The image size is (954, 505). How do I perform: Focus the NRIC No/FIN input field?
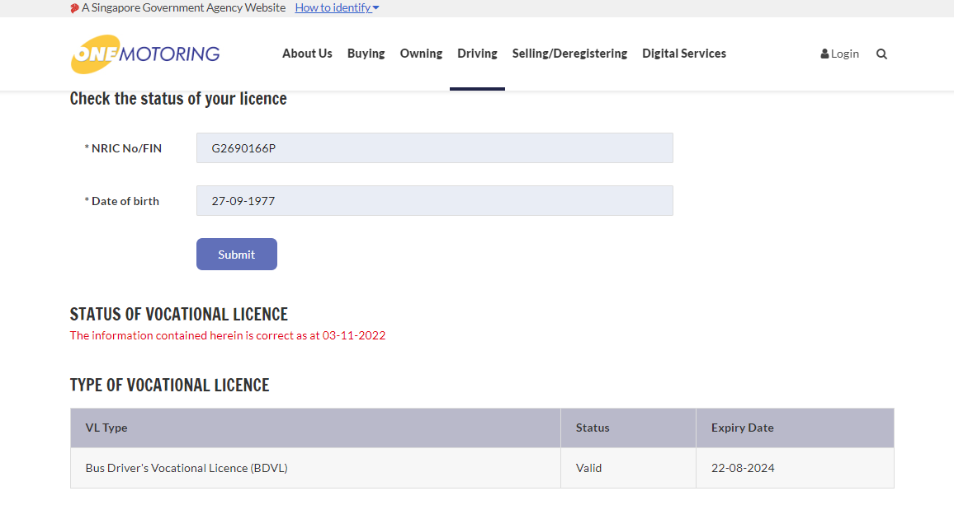[x=434, y=148]
